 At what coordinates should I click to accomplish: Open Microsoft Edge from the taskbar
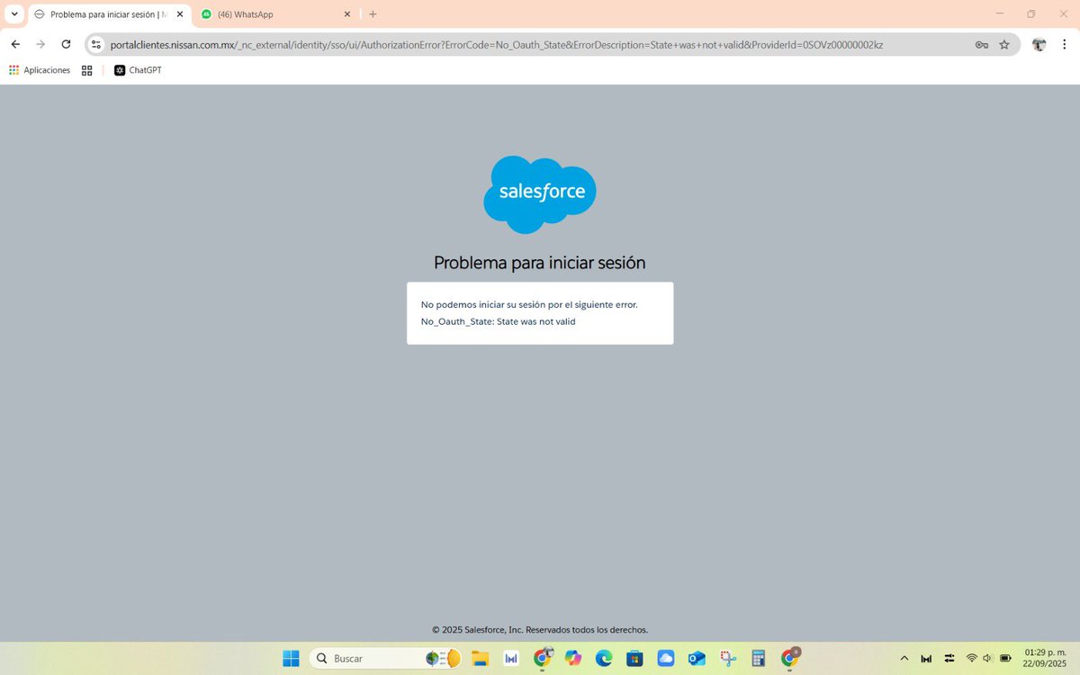pyautogui.click(x=603, y=659)
